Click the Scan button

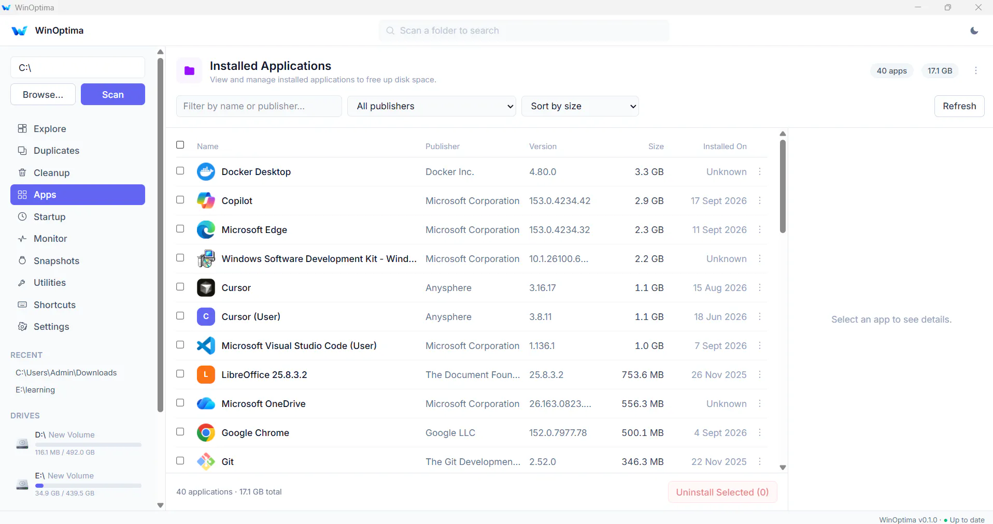(113, 94)
